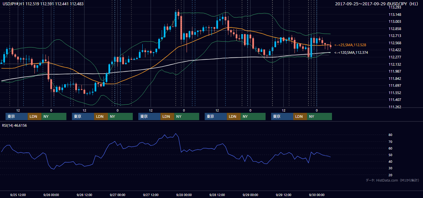Select the RSI(14) 46.6156 indicator label
The width and height of the screenshot is (423, 198).
click(14, 125)
